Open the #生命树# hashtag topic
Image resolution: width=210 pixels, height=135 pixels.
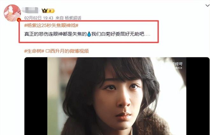34,51
